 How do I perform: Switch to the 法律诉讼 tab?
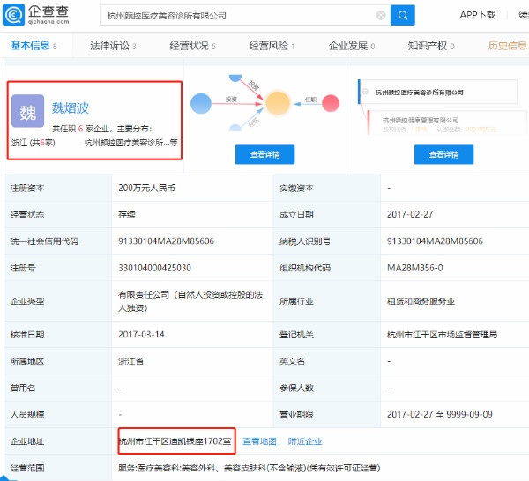pos(113,46)
